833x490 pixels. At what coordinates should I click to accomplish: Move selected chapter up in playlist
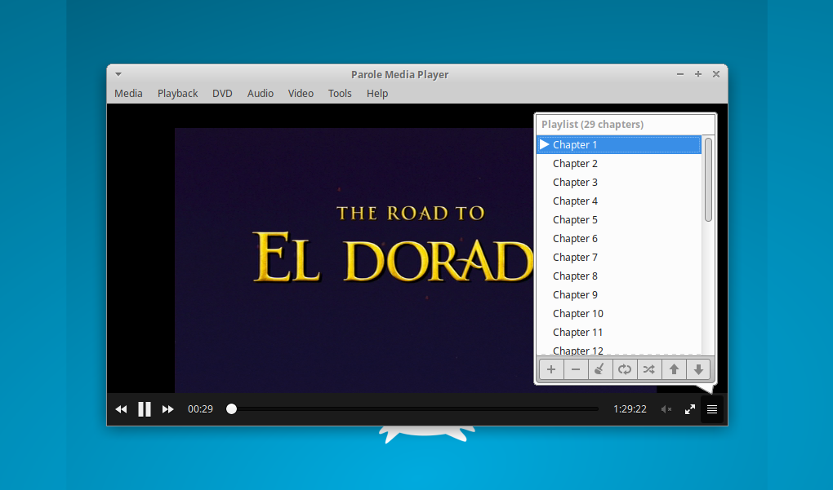click(x=674, y=369)
